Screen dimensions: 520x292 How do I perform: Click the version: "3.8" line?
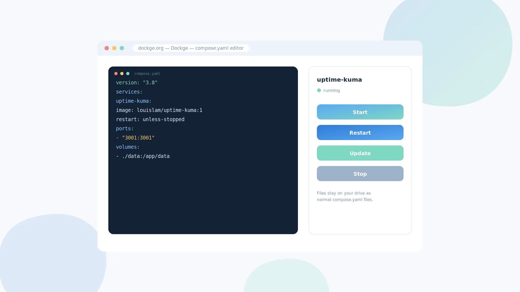coord(137,83)
